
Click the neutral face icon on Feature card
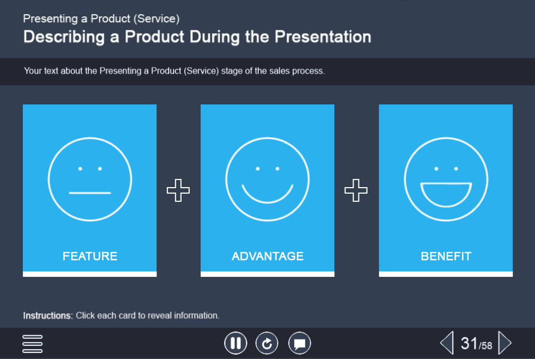click(90, 178)
